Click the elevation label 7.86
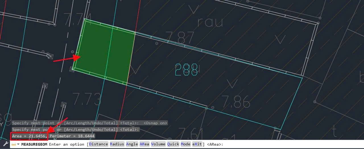Viewport: 364px width, 149px height. 236,102
